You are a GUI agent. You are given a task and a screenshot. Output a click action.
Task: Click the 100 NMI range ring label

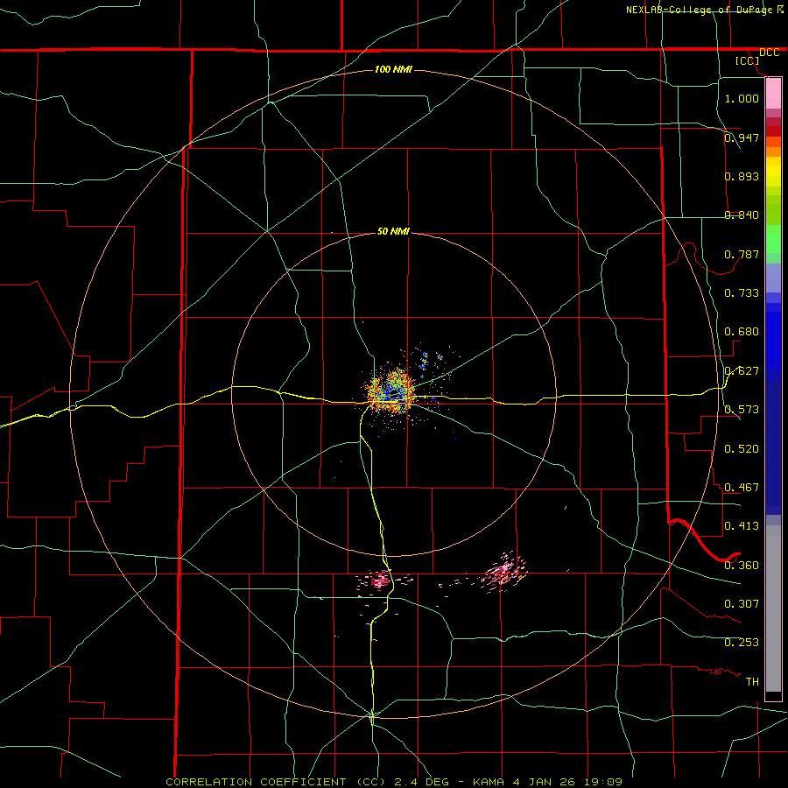point(393,69)
